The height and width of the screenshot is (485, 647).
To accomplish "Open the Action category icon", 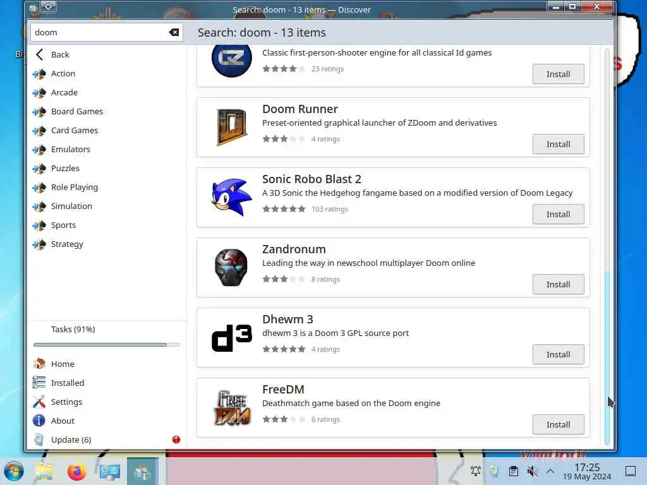I will tap(39, 74).
